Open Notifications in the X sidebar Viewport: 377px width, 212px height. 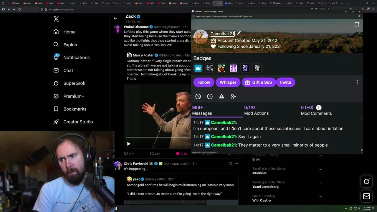click(x=71, y=57)
